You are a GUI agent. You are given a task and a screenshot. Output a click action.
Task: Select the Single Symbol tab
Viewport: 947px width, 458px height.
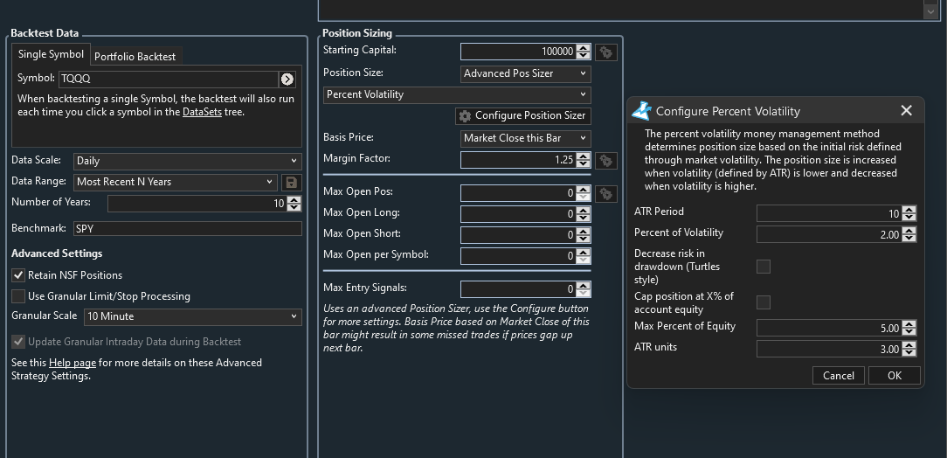pos(51,55)
